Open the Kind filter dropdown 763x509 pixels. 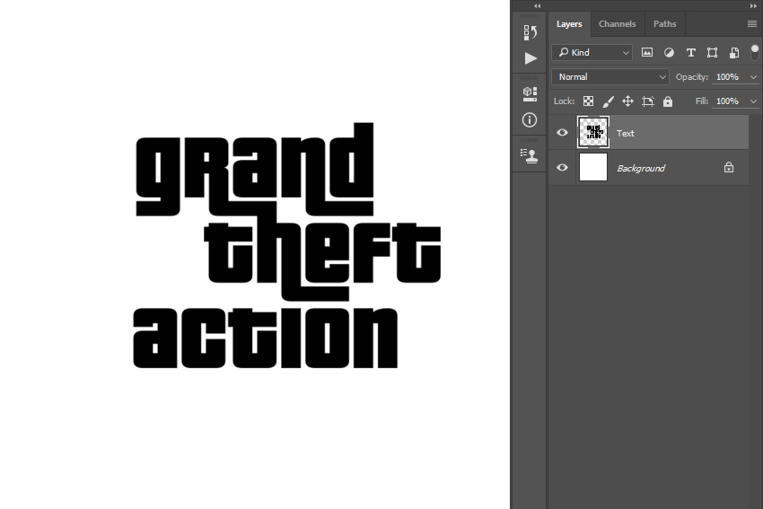tap(592, 53)
